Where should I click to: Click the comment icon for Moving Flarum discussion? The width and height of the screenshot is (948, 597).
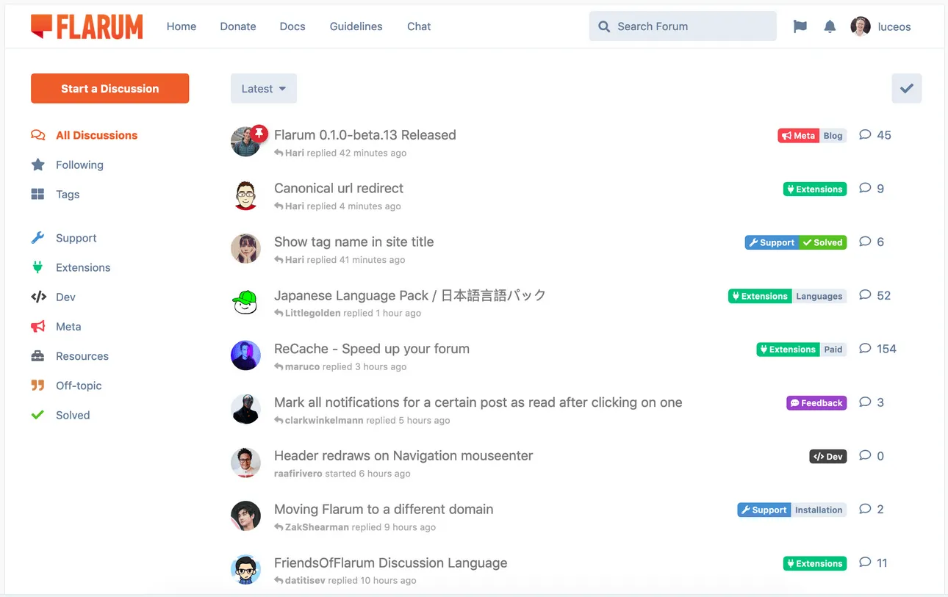click(x=865, y=509)
